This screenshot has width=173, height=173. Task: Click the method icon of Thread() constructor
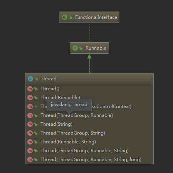tap(30, 89)
